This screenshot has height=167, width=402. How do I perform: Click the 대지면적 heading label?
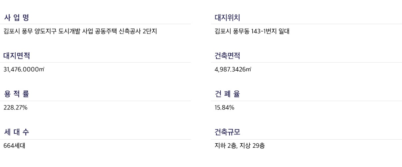pyautogui.click(x=16, y=56)
